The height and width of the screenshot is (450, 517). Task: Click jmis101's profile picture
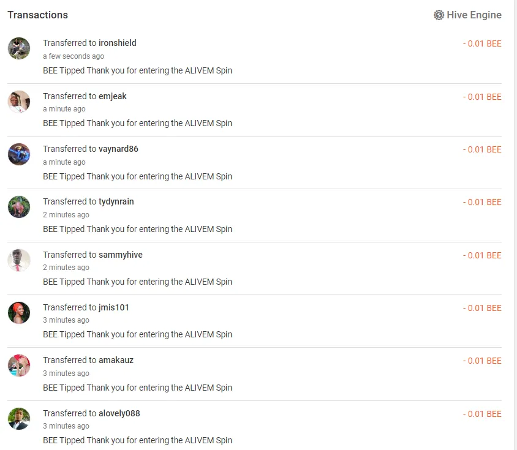[19, 313]
